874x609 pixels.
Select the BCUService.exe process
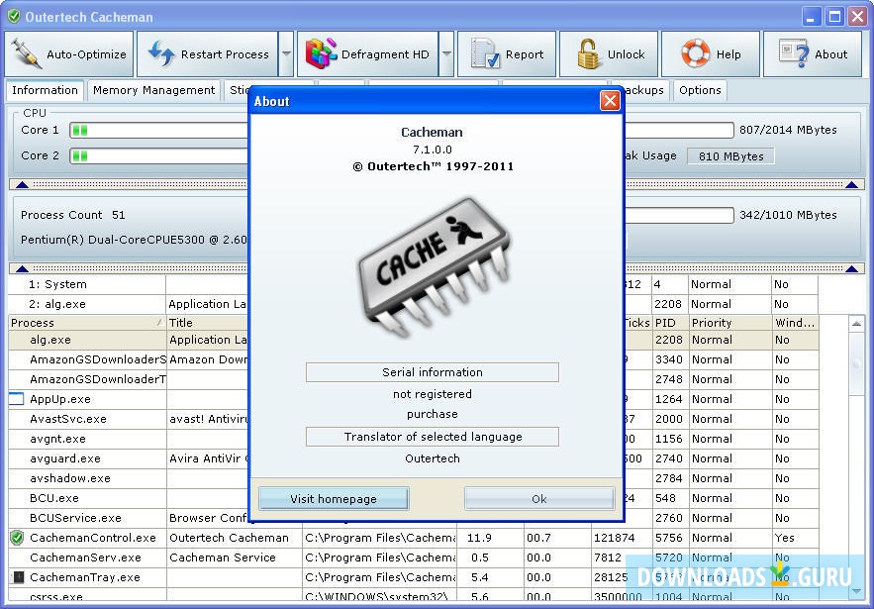click(x=414, y=518)
